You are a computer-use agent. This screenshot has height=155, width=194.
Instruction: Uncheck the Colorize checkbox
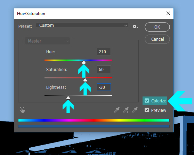[x=147, y=101]
